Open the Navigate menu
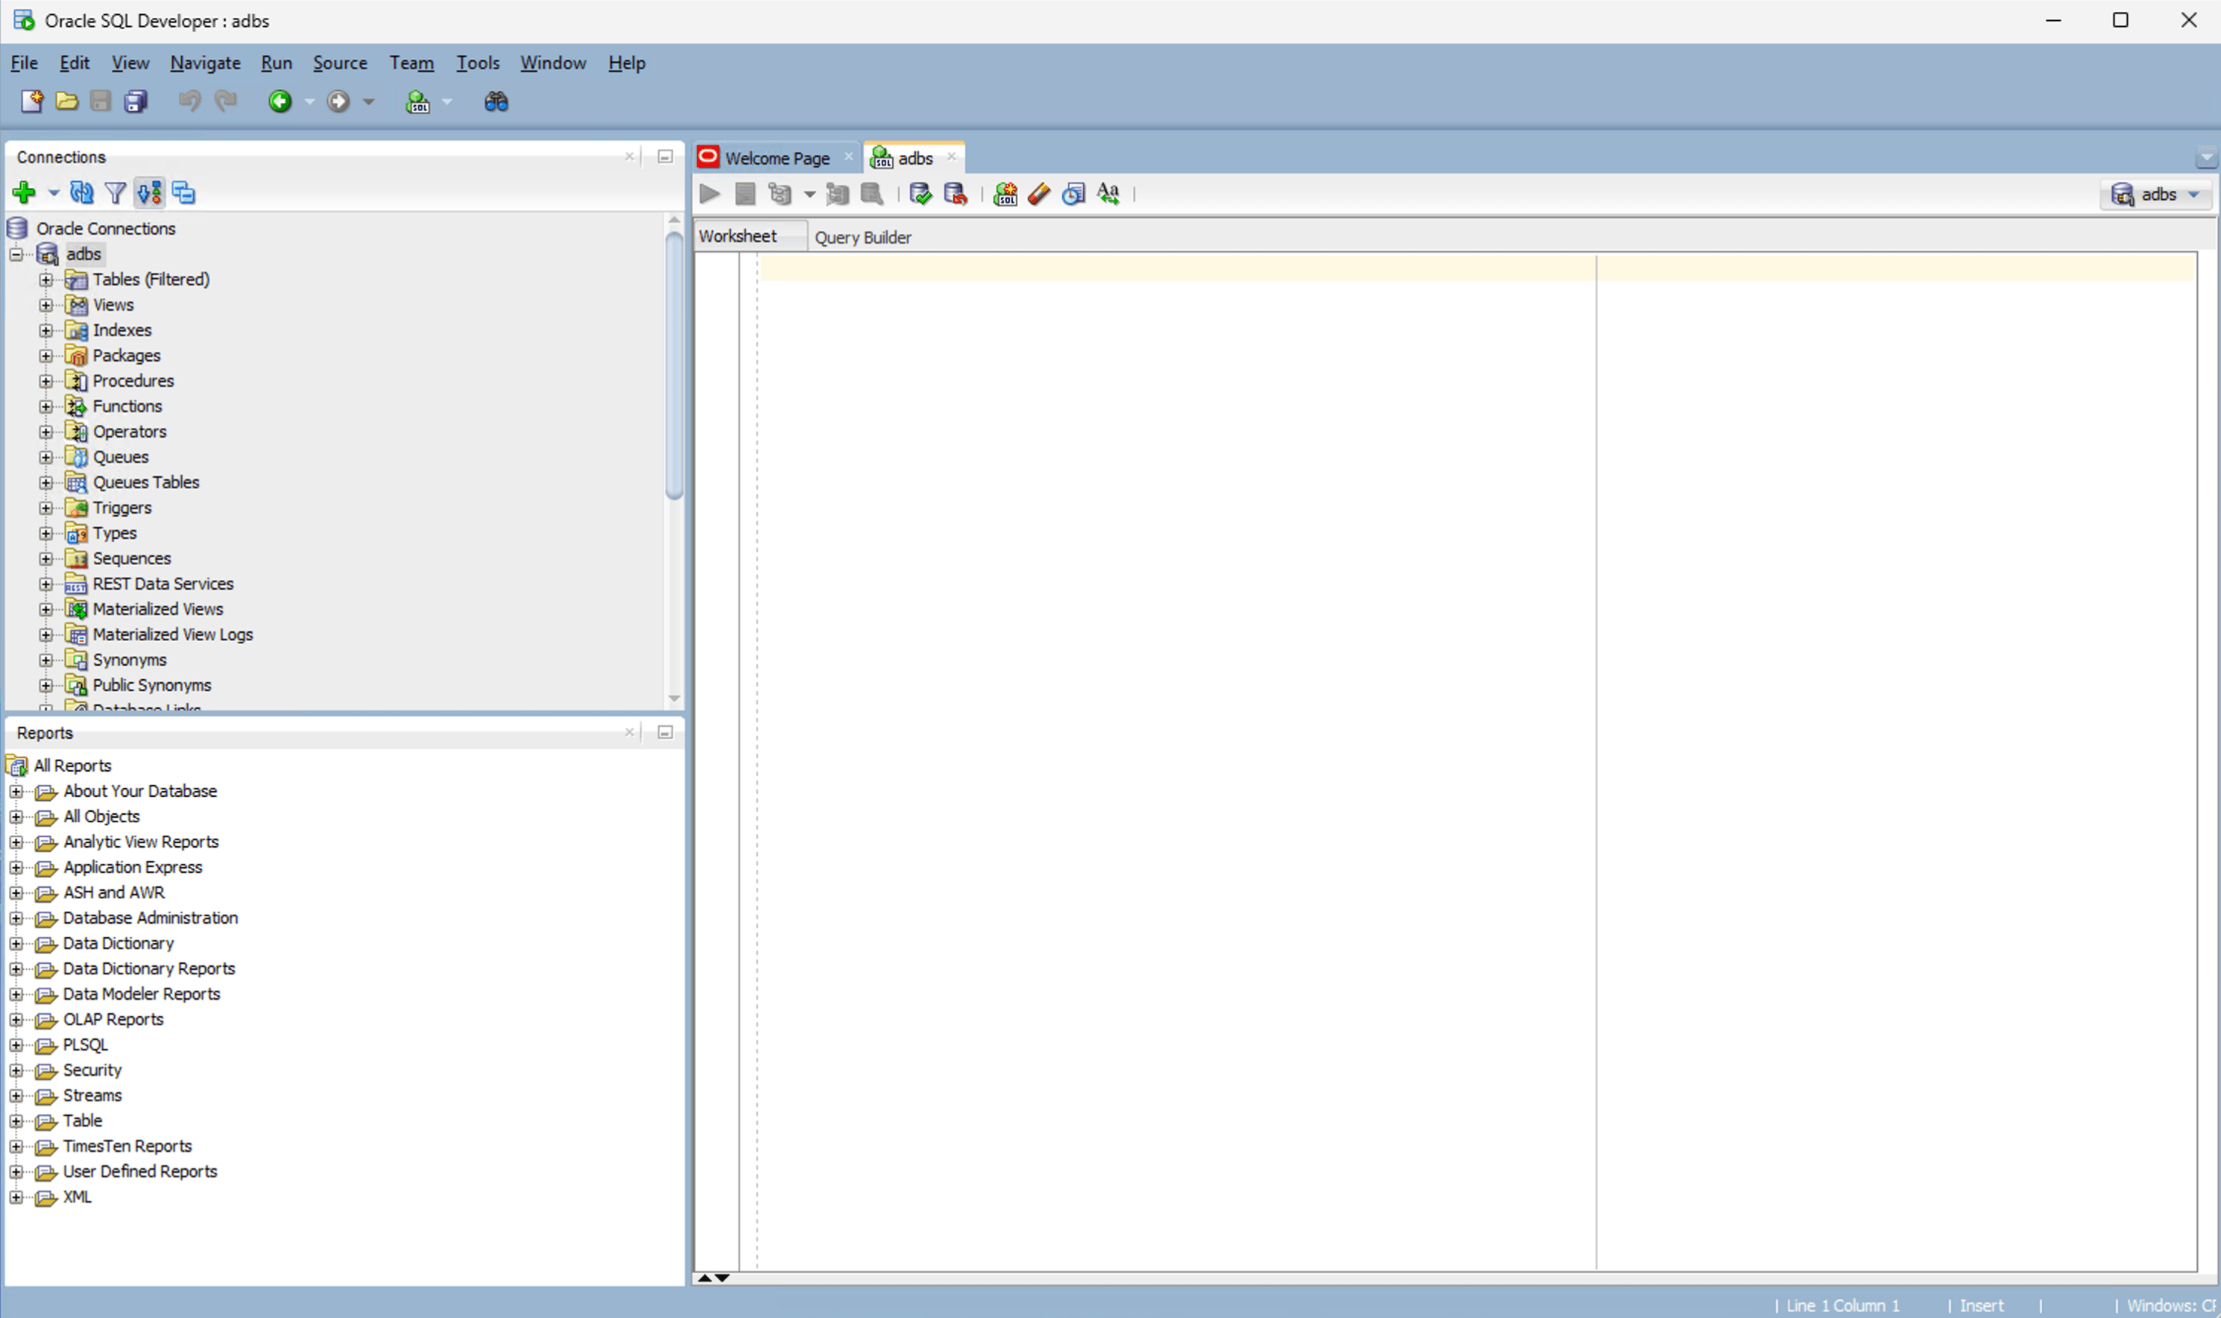Image resolution: width=2221 pixels, height=1318 pixels. (205, 63)
